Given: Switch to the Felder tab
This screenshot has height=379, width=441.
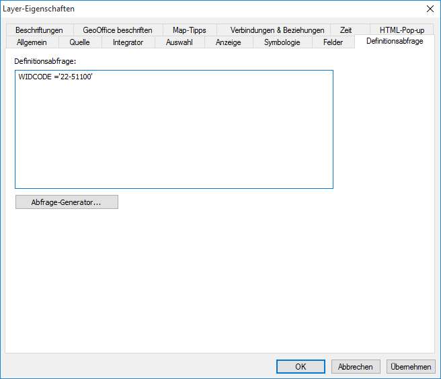Looking at the screenshot, I should click(x=333, y=42).
